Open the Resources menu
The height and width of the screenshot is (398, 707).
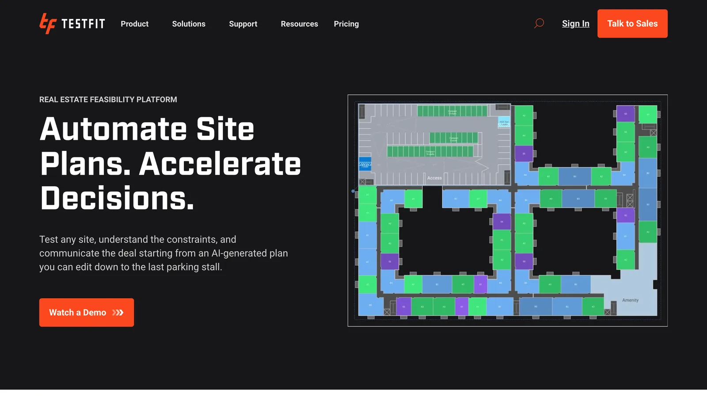point(300,24)
